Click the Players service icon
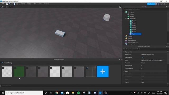The width and height of the screenshot is (169, 95). (x=126, y=36)
